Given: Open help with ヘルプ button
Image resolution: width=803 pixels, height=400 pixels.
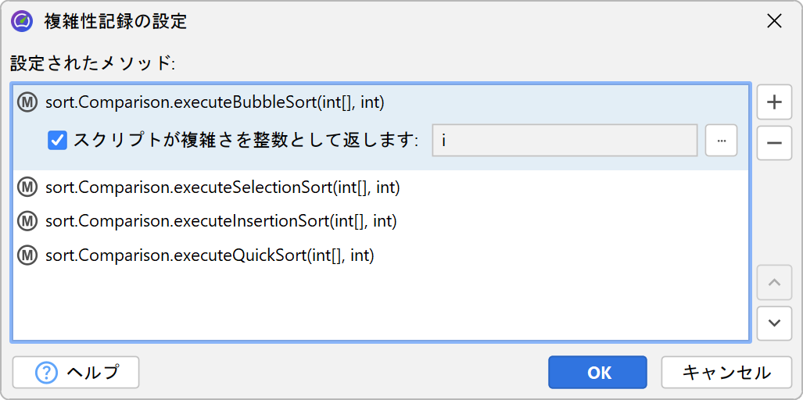Looking at the screenshot, I should [76, 373].
